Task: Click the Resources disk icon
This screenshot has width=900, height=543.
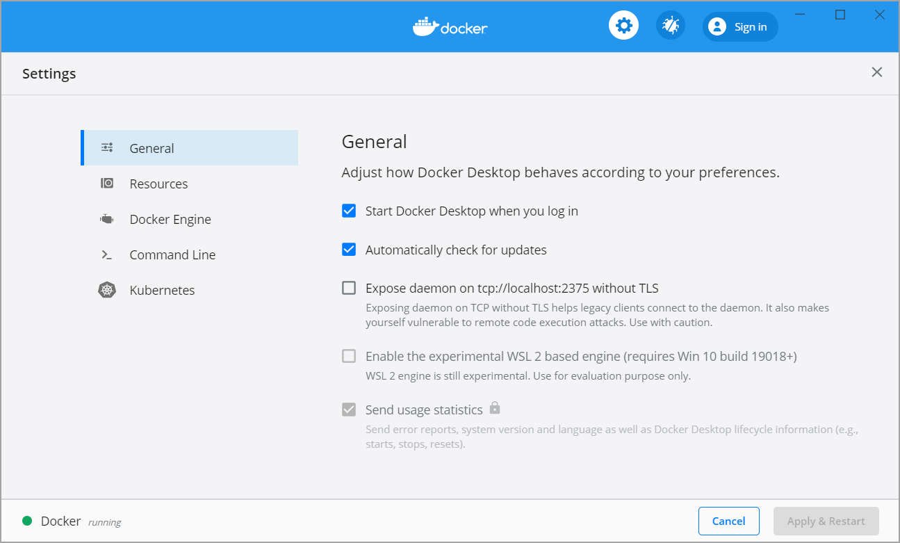Action: coord(107,184)
